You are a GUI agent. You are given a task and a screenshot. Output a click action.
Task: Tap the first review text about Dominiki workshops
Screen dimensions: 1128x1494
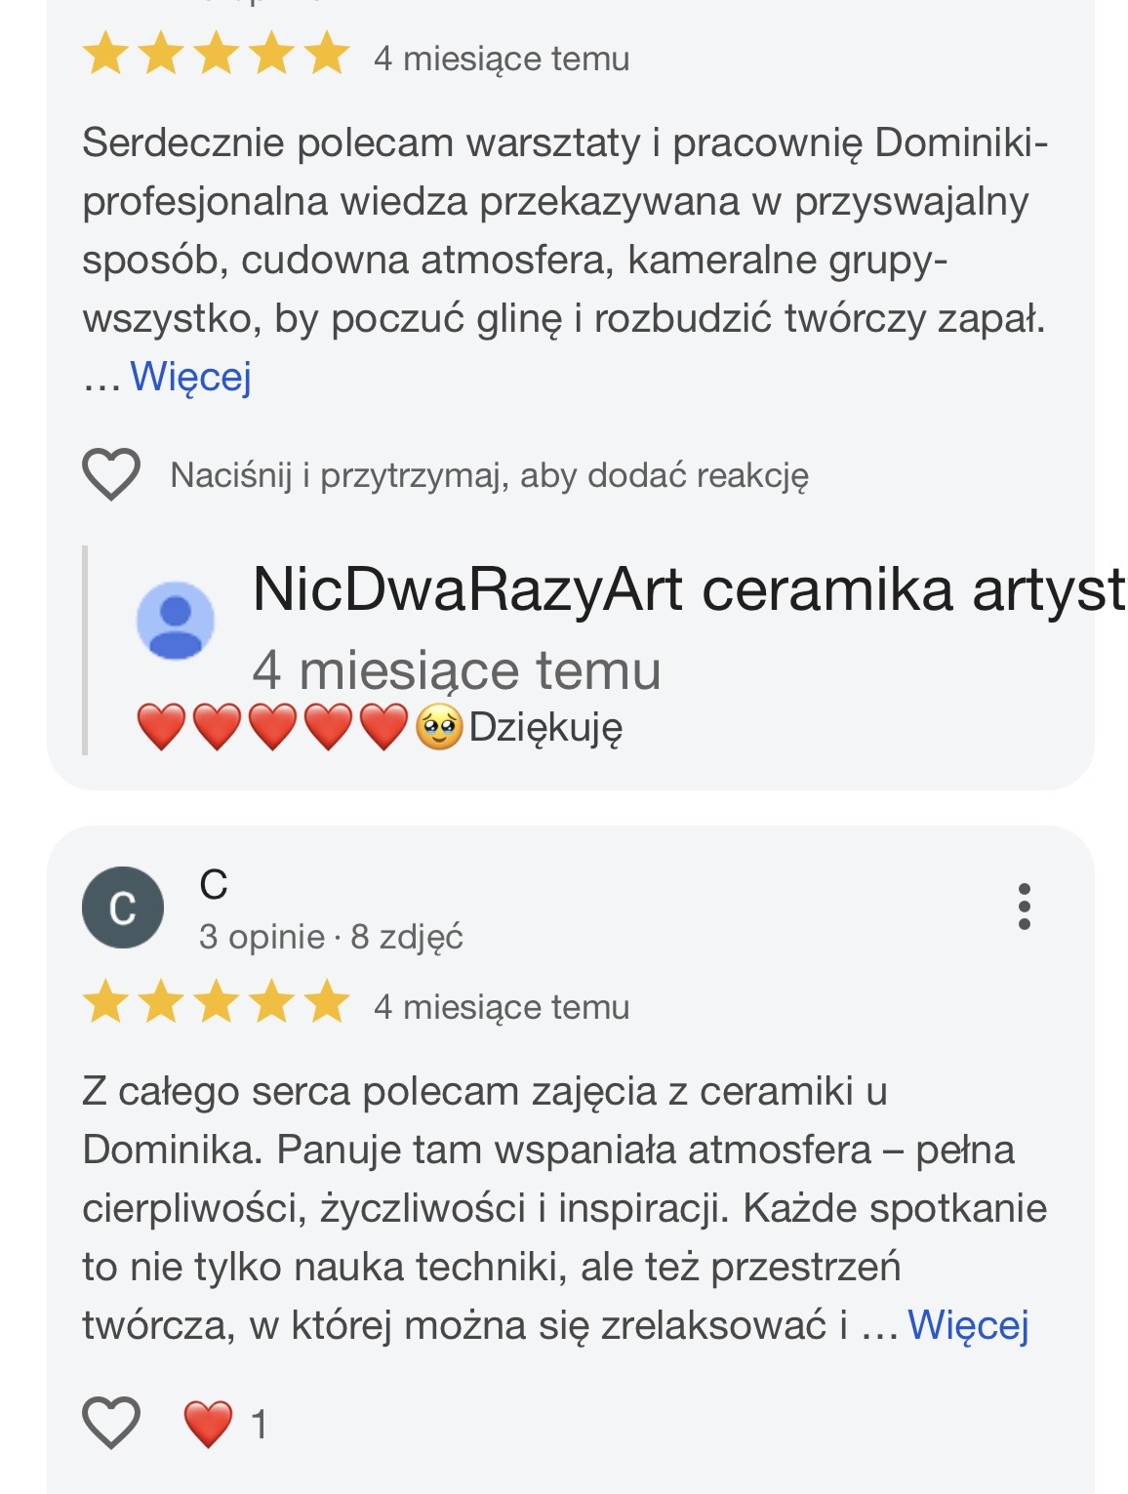pyautogui.click(x=564, y=230)
